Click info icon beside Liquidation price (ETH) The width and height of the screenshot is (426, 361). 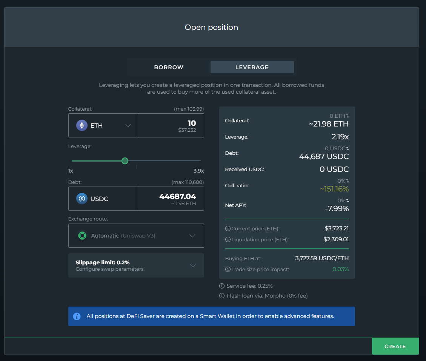tap(228, 239)
